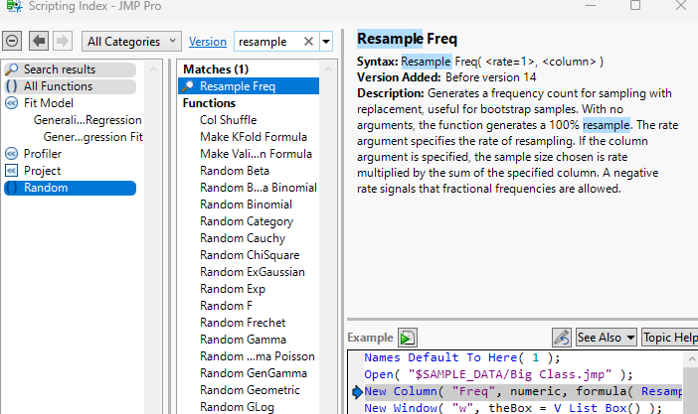Click into the resample search field
698x414 pixels.
coord(268,42)
